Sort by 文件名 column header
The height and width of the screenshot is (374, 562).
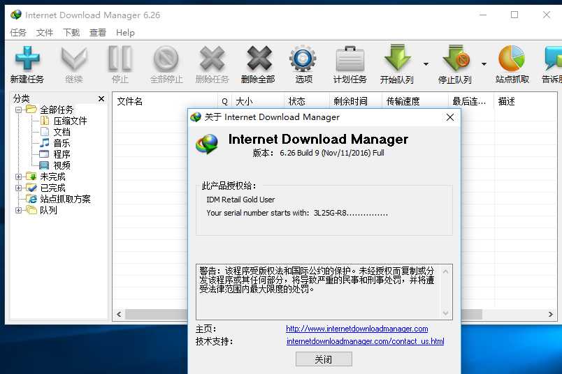click(165, 101)
